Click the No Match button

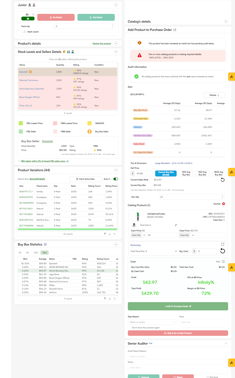click(56, 17)
